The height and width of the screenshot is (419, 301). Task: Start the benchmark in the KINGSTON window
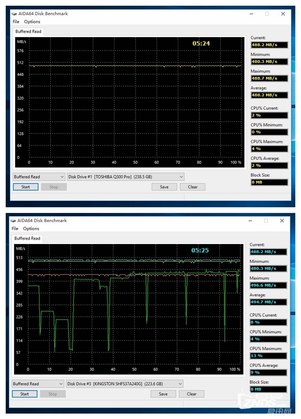(25, 394)
